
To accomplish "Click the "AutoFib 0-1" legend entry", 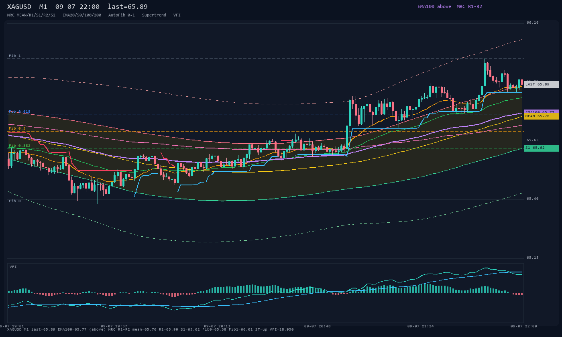I will (122, 15).
